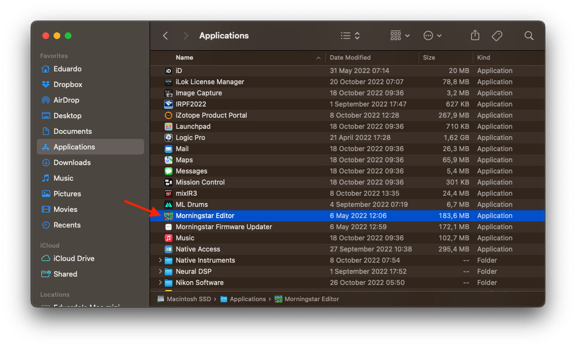This screenshot has height=348, width=576.
Task: Click the Favorites sidebar heading
Action: pyautogui.click(x=54, y=56)
